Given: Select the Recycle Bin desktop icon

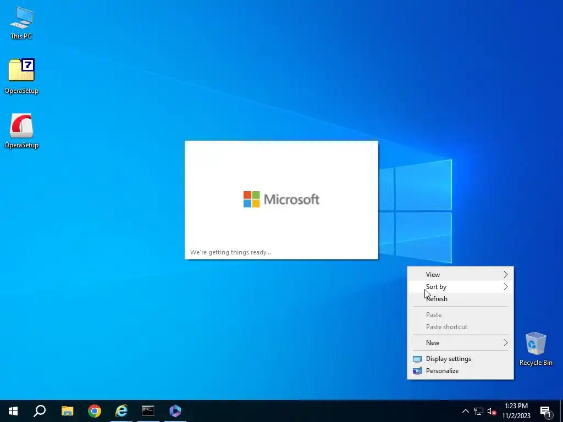Looking at the screenshot, I should click(x=536, y=349).
